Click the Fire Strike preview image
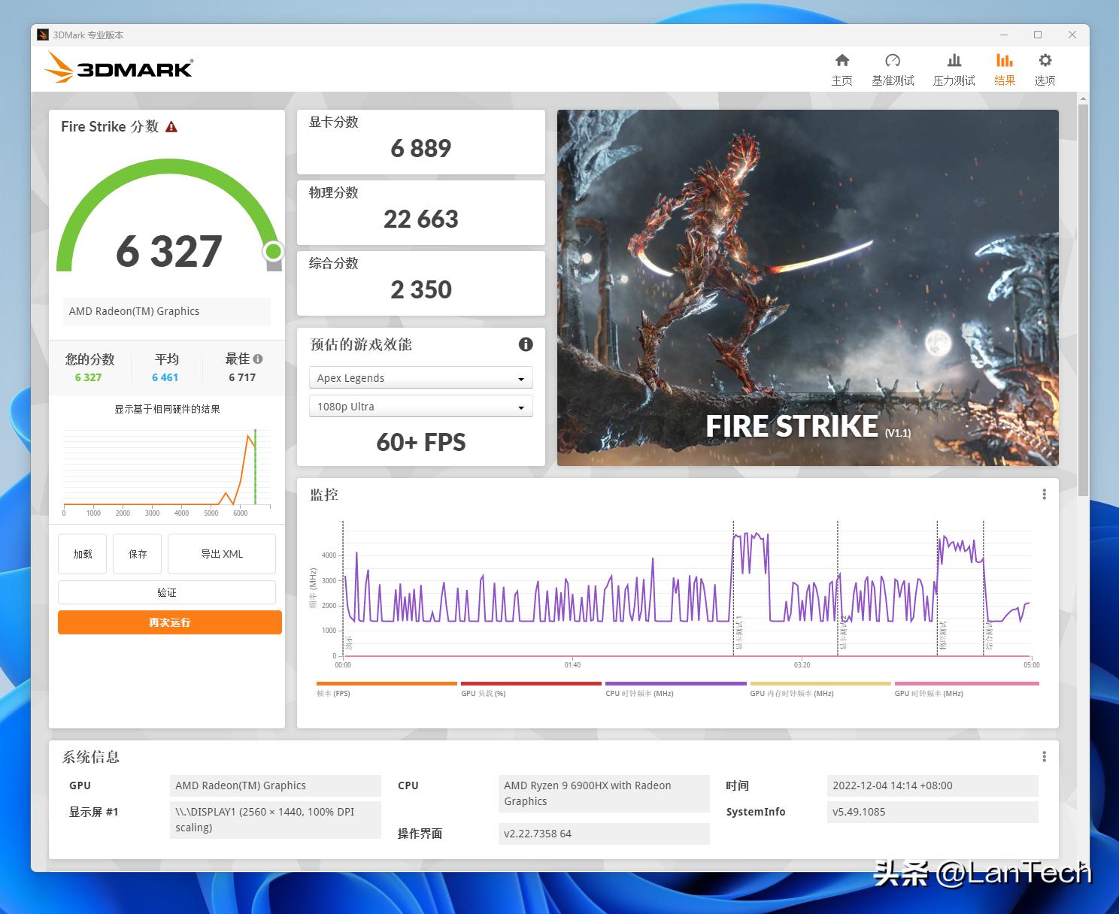1119x914 pixels. pyautogui.click(x=808, y=288)
